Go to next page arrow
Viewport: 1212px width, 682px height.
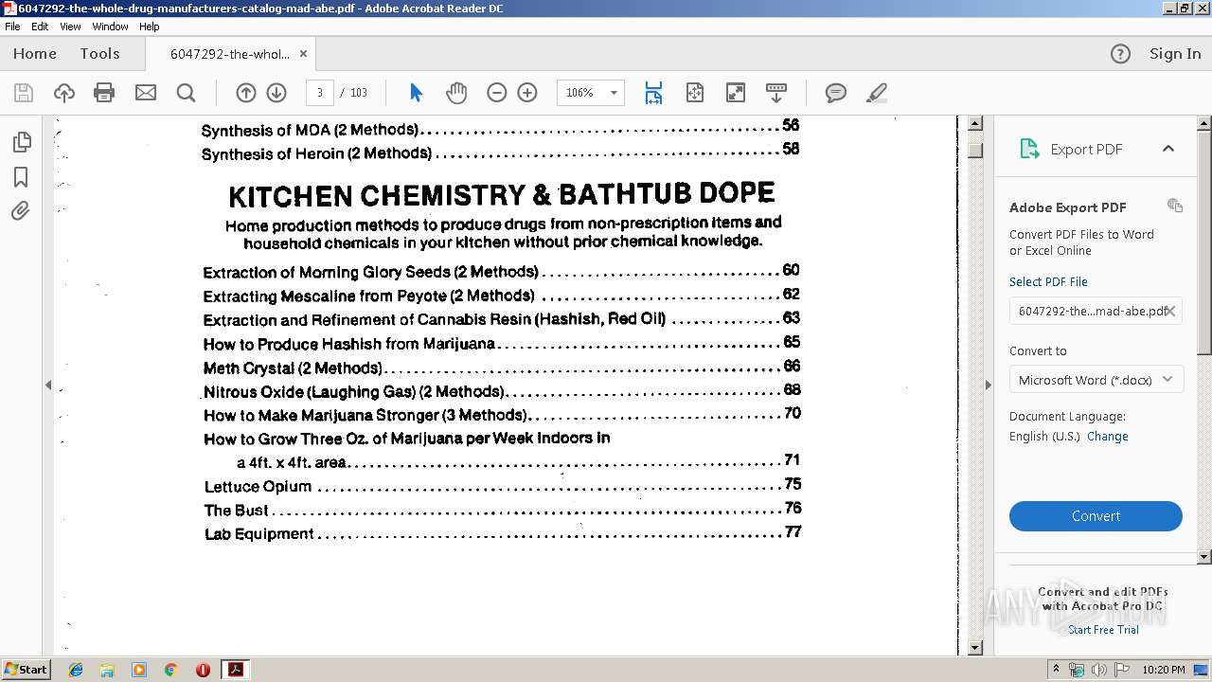[x=276, y=93]
